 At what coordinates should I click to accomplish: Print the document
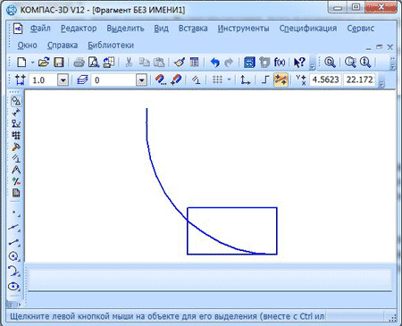click(79, 63)
